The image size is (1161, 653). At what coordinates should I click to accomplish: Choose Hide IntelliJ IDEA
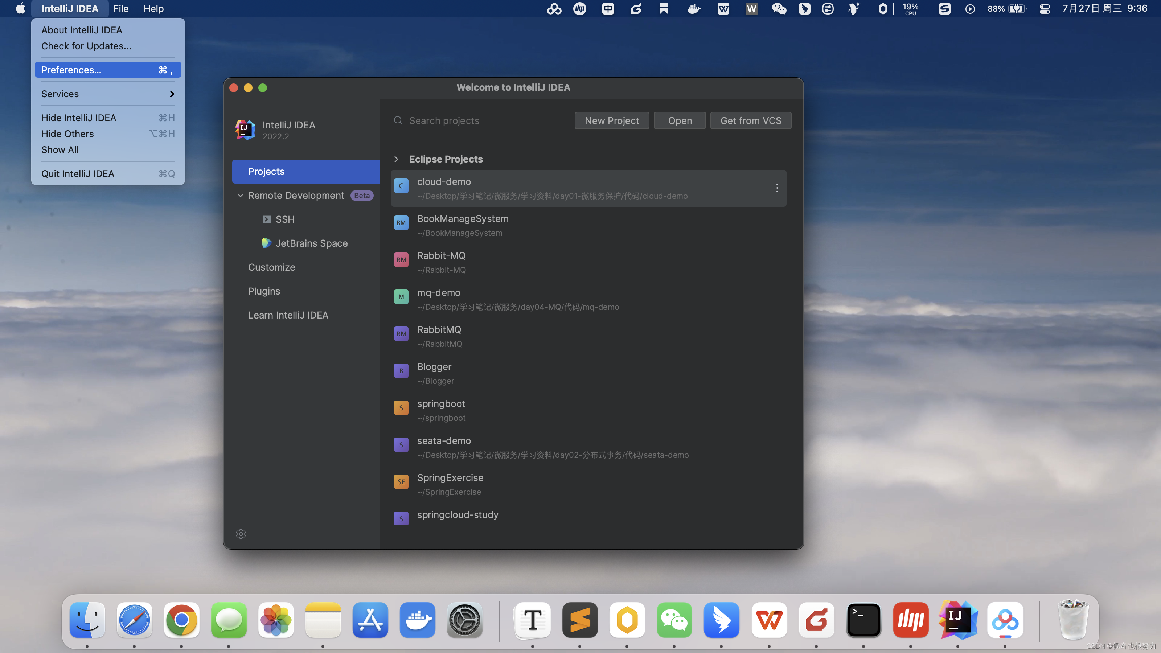pyautogui.click(x=108, y=118)
